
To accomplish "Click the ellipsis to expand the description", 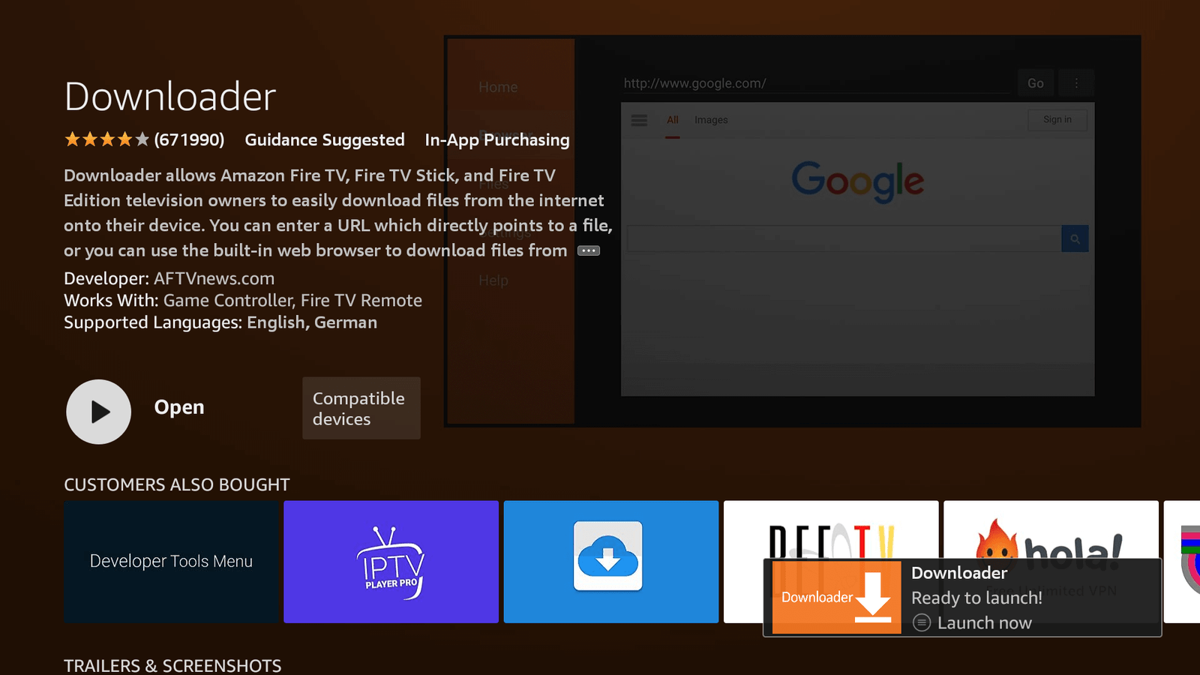I will coord(589,250).
